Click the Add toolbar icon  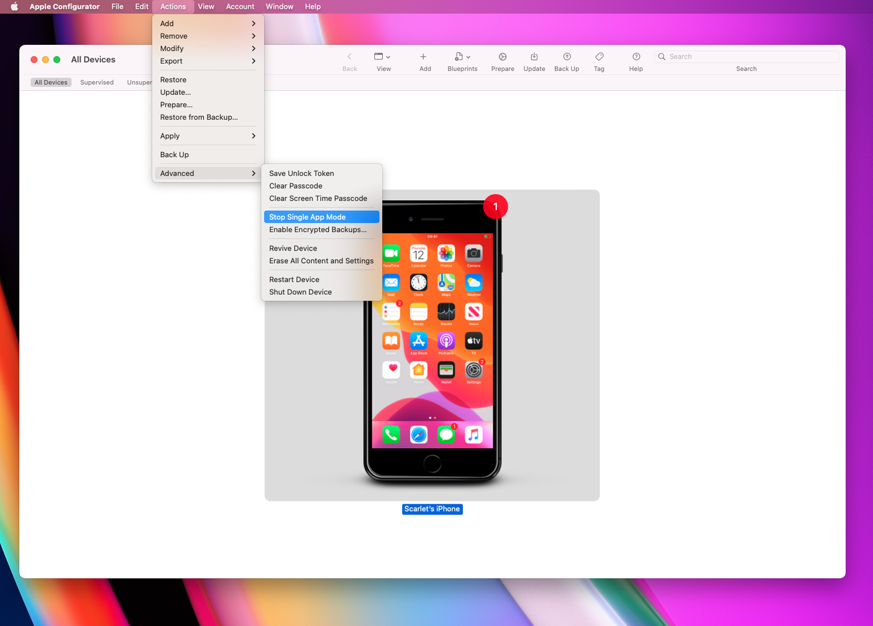pyautogui.click(x=423, y=60)
